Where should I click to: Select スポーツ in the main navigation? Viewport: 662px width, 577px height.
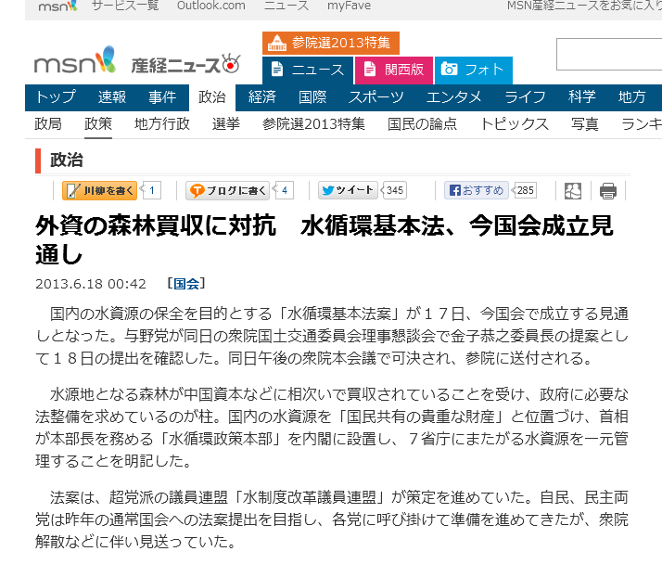point(376,97)
